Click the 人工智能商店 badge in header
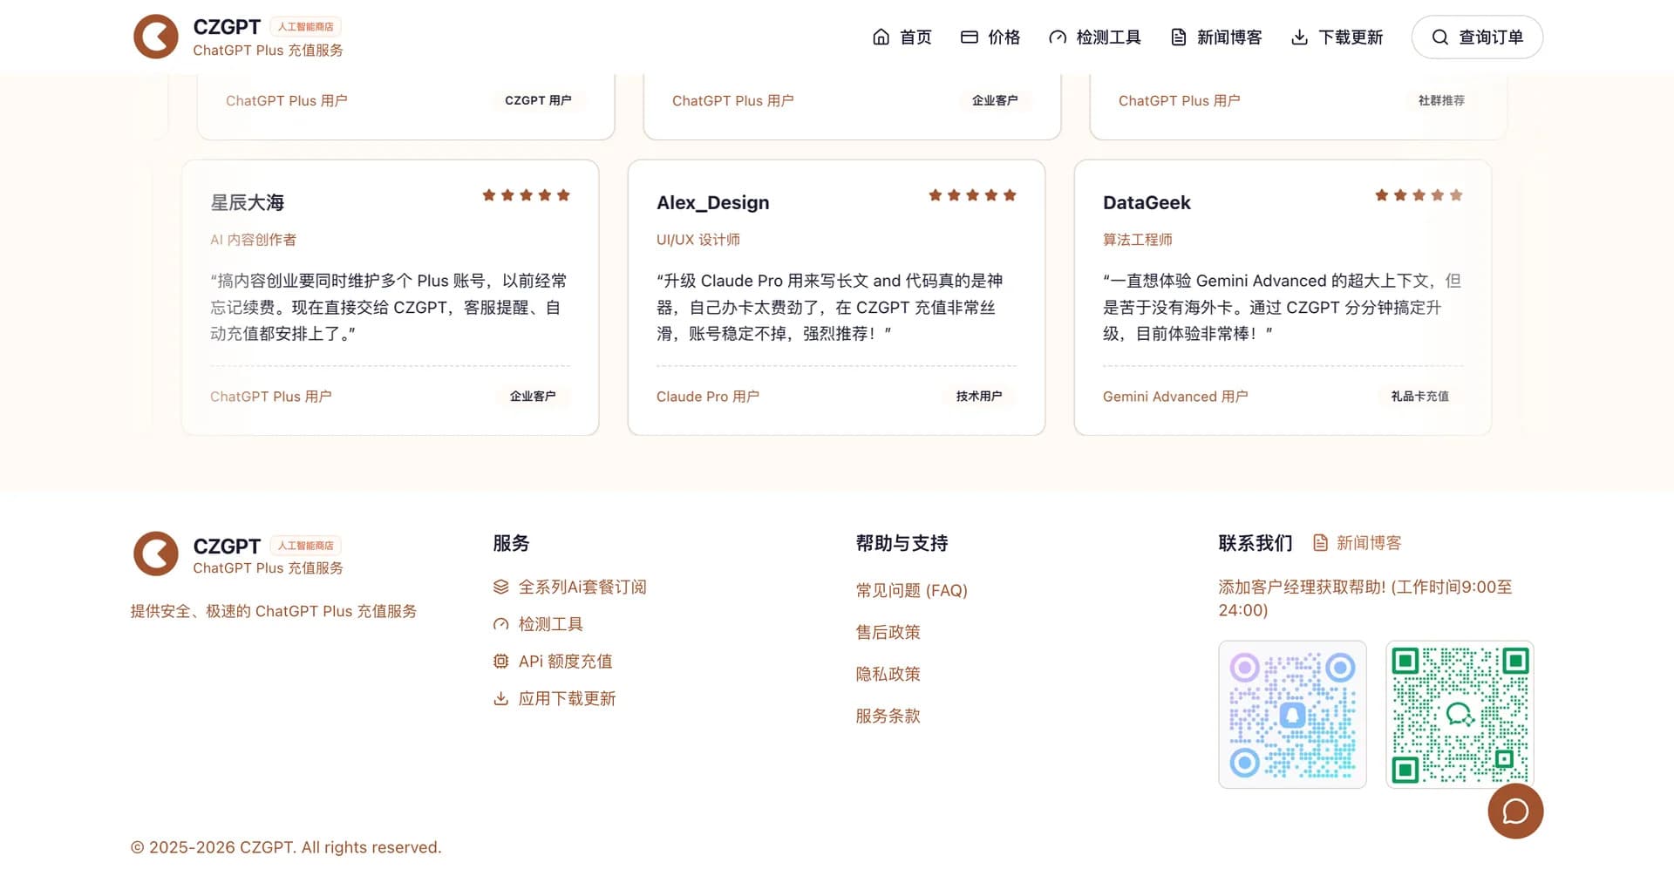 [x=306, y=26]
